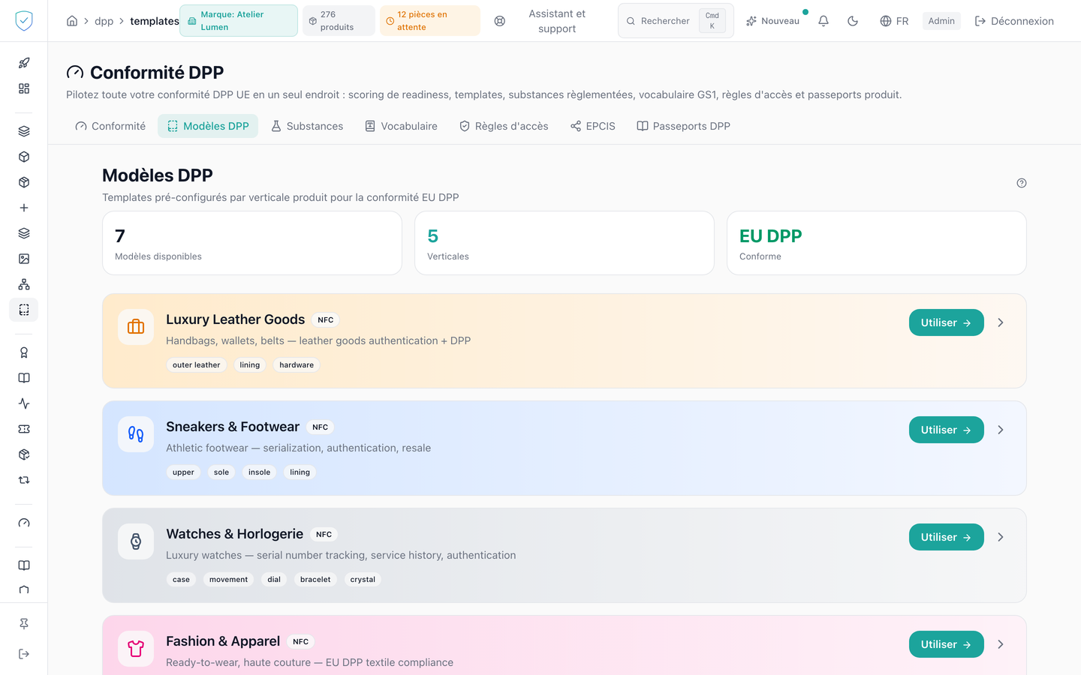Click the dashed-square templates icon in the sidebar
1081x675 pixels.
24,310
